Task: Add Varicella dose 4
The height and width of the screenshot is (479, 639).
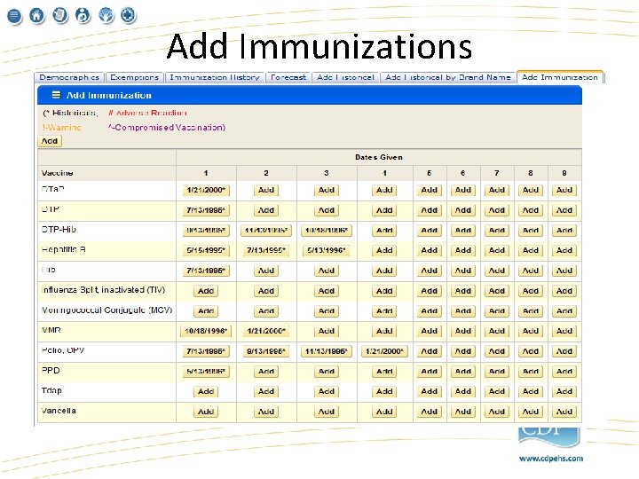Action: click(384, 412)
